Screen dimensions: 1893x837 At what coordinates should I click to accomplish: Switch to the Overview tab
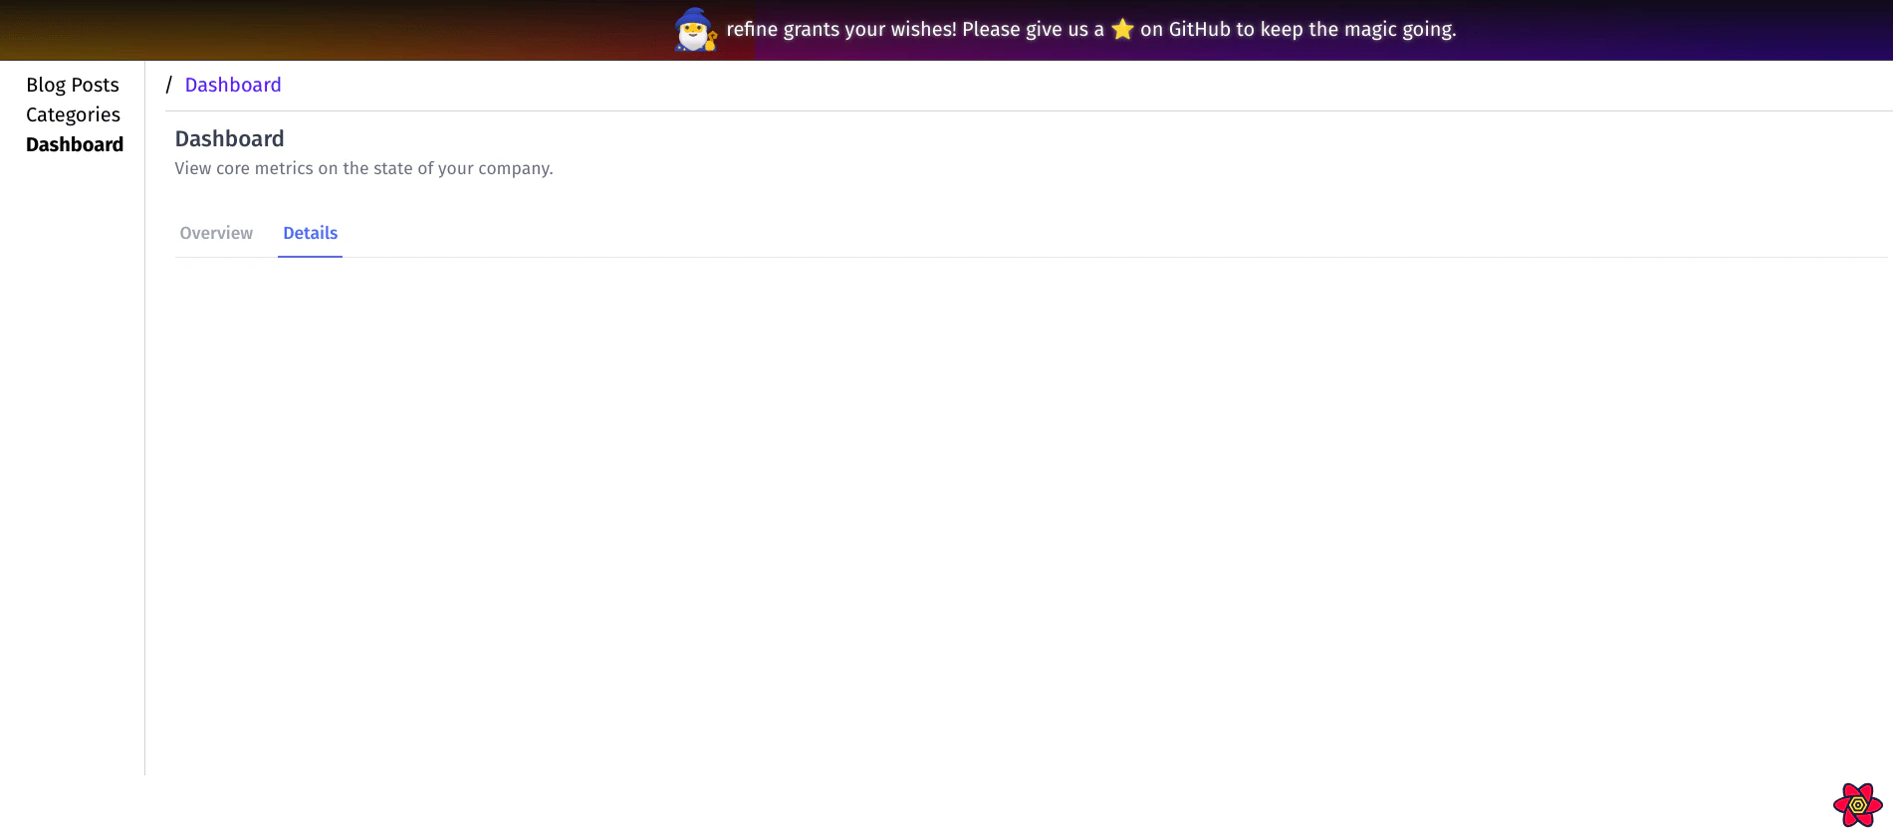(216, 233)
